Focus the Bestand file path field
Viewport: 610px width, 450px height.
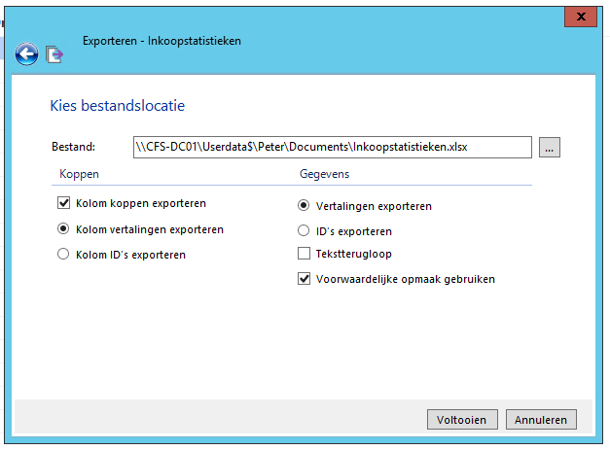point(332,148)
